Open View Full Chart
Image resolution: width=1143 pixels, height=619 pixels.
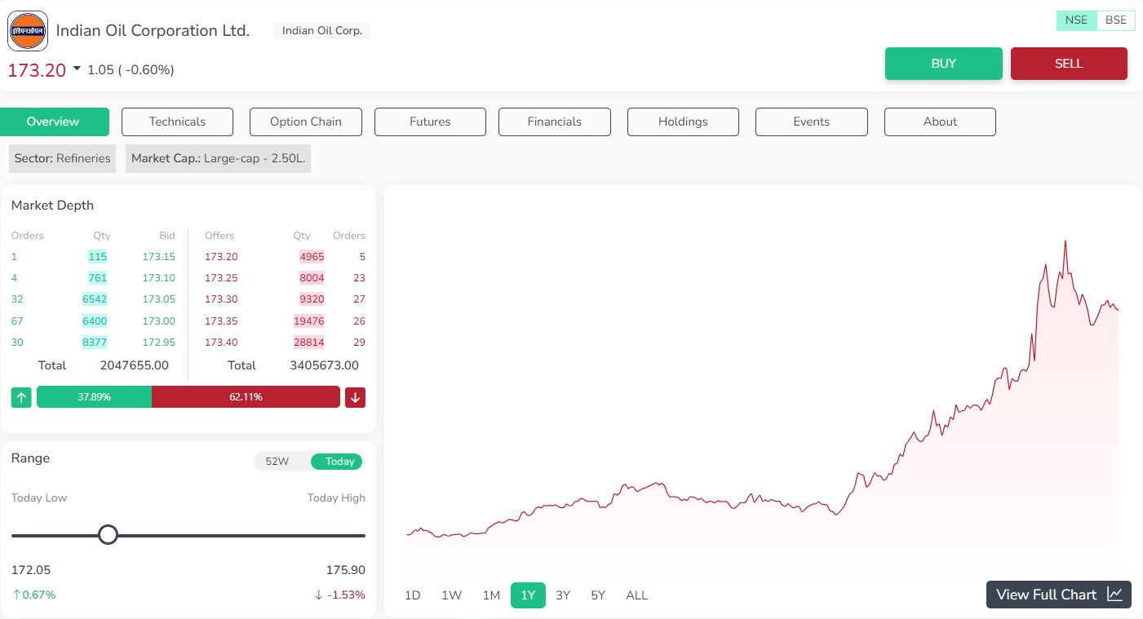[x=1059, y=595]
